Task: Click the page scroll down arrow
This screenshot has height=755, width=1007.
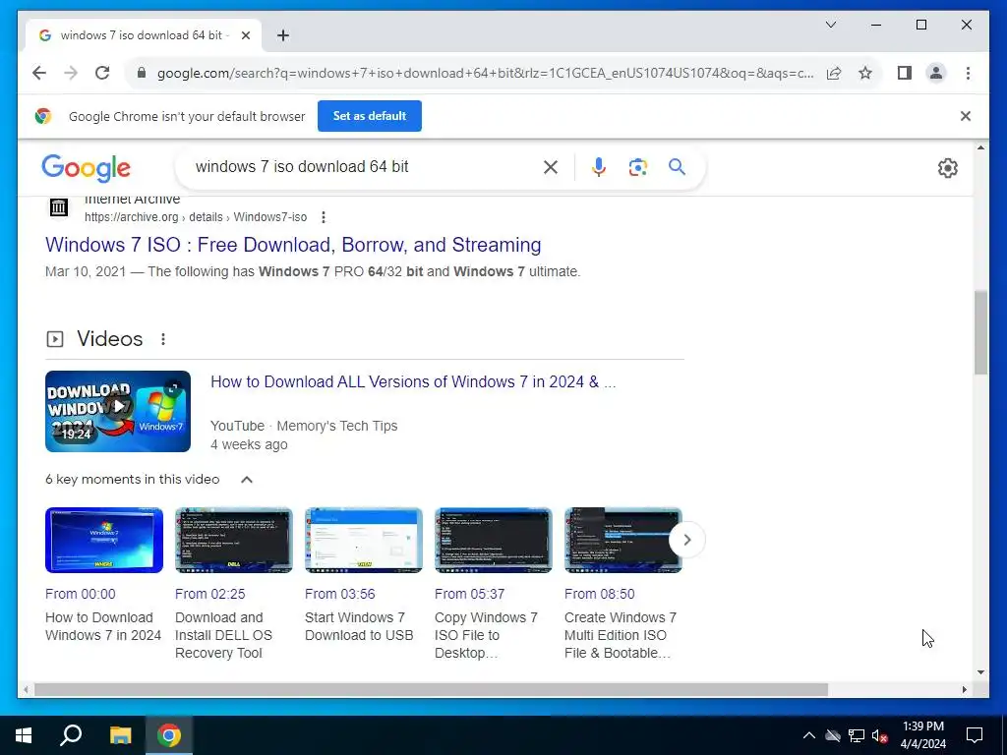Action: click(980, 672)
